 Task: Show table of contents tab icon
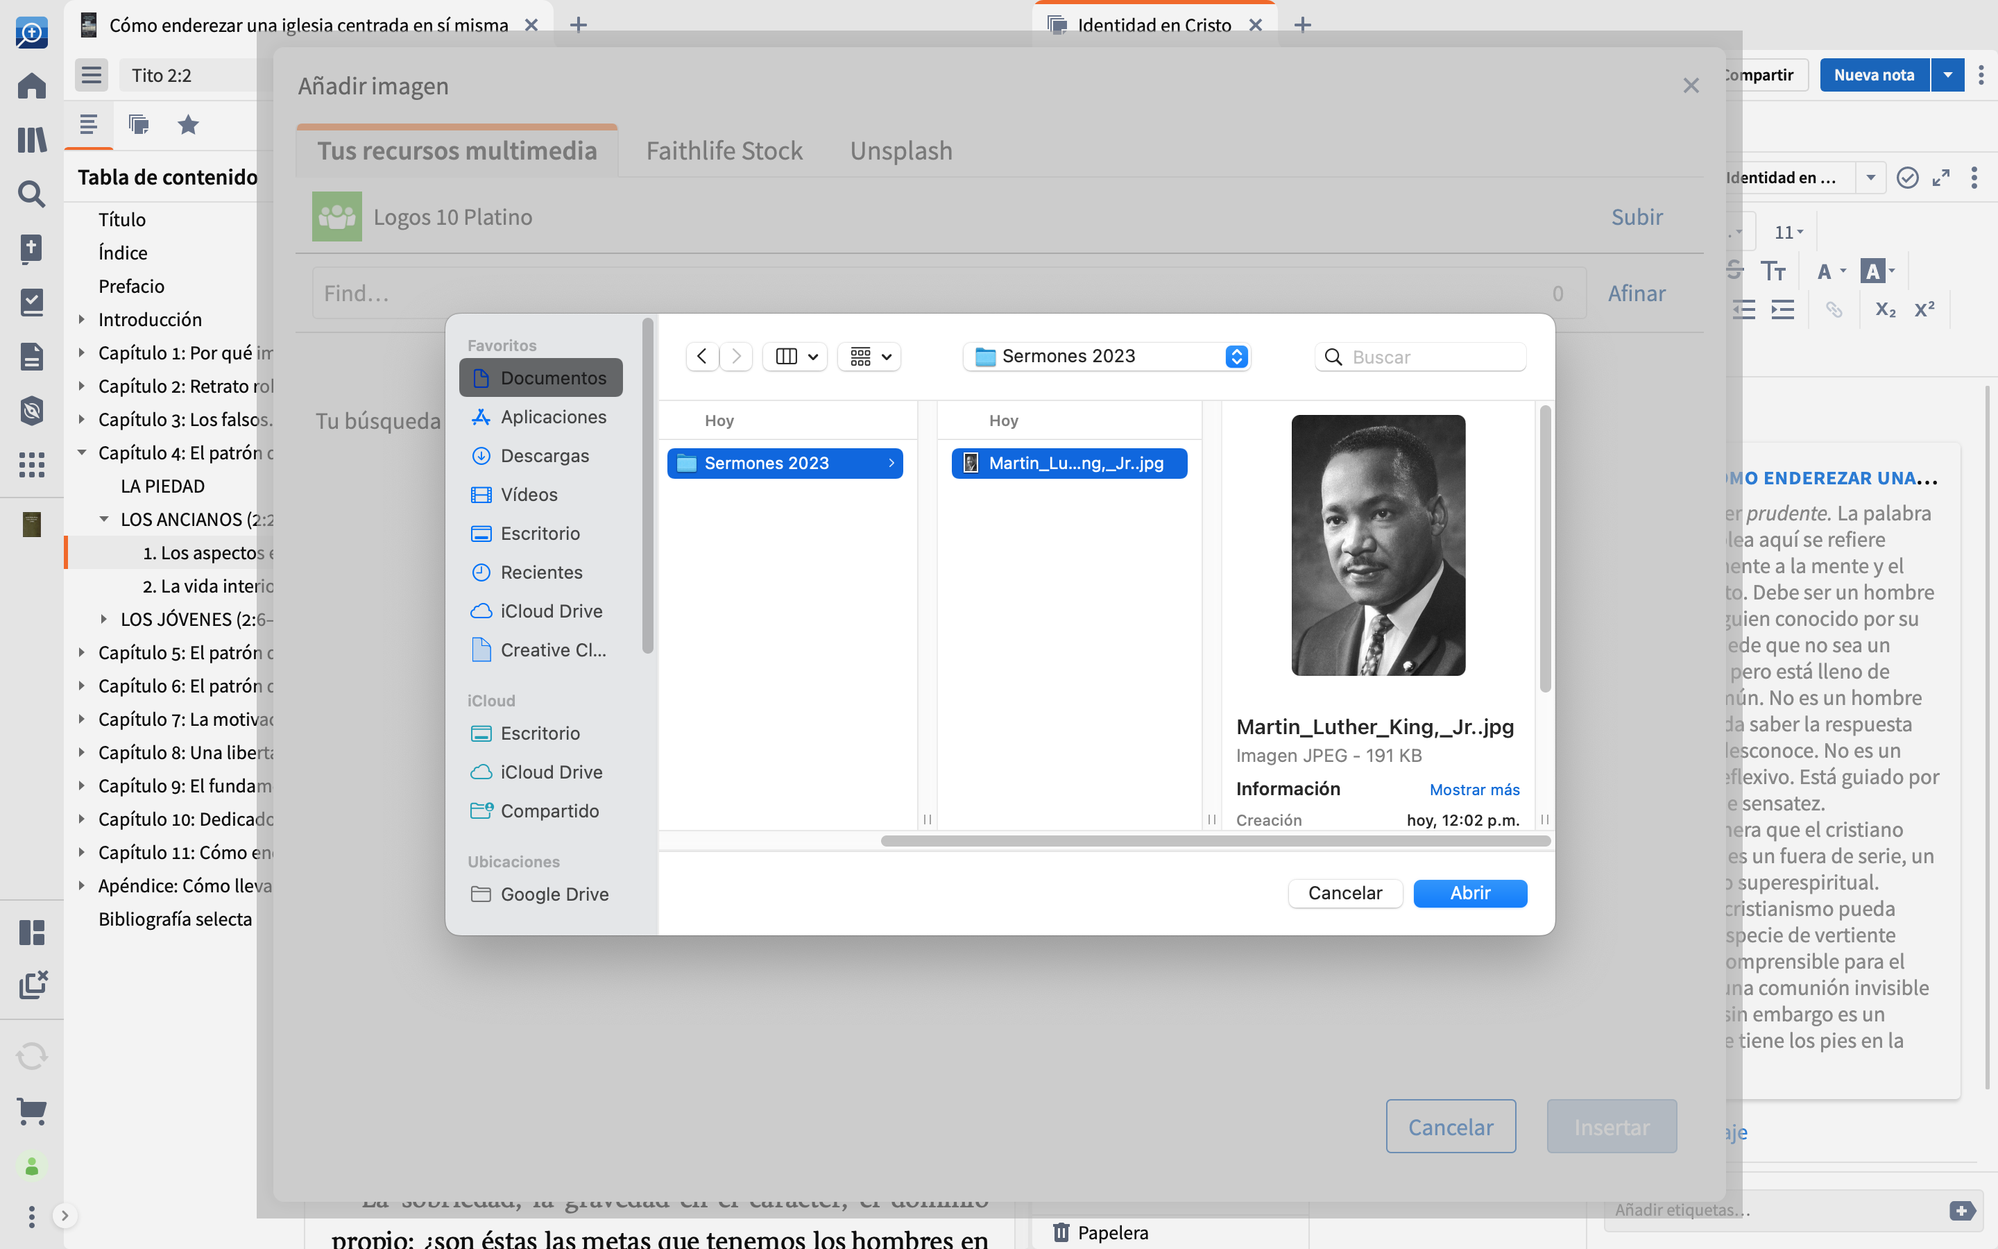(88, 125)
